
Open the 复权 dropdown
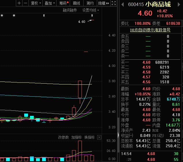[36, 3]
